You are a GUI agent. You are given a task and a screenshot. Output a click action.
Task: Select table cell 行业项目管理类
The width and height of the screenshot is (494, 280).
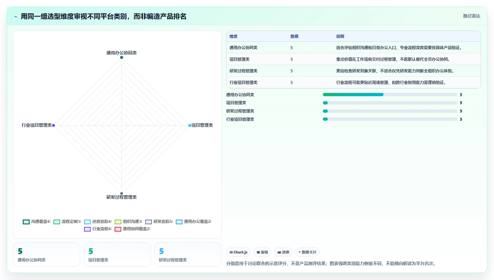[244, 83]
